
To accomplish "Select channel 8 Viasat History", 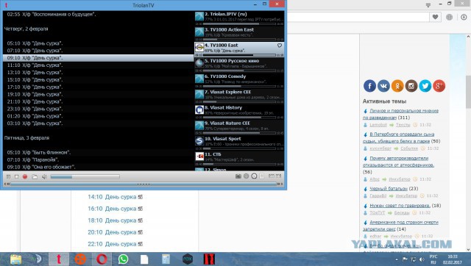I will (239, 112).
